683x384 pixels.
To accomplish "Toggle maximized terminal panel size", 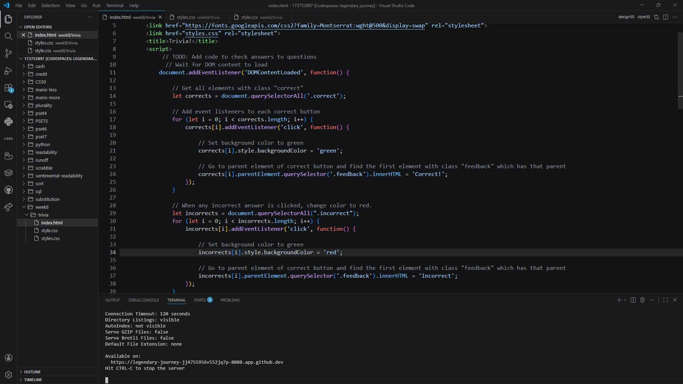I will (x=666, y=300).
